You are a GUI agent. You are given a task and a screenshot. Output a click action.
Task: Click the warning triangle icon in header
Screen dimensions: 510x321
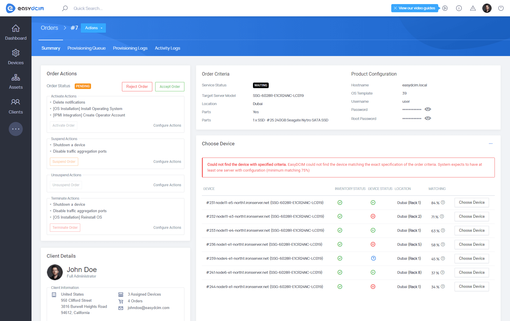point(473,8)
